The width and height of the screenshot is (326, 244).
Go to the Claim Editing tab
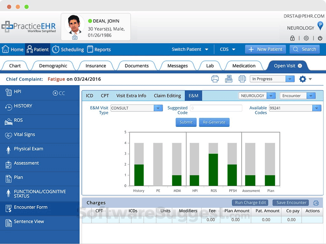click(167, 95)
